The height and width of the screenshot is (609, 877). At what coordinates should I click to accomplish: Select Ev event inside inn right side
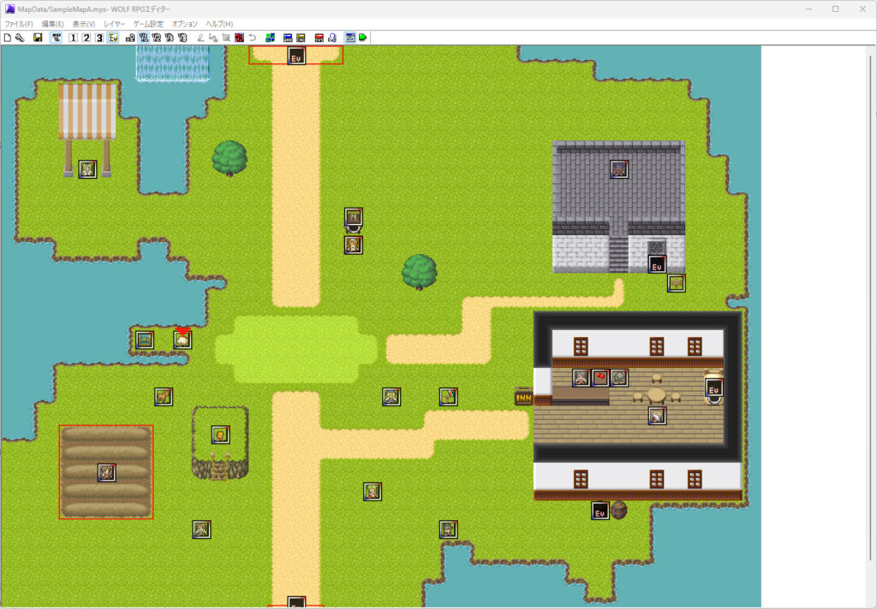coord(713,387)
